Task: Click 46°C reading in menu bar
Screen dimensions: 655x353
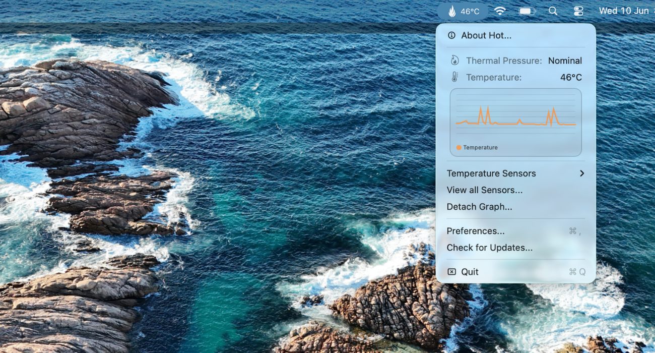Action: click(x=470, y=12)
